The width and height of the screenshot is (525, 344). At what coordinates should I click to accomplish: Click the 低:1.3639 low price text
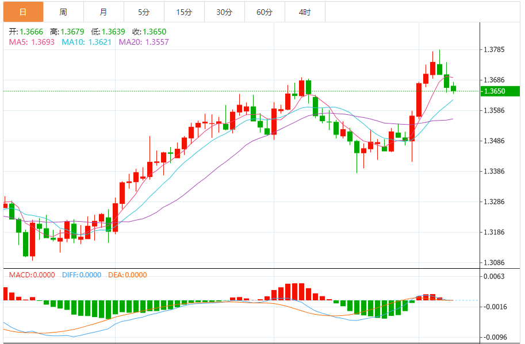coord(108,32)
